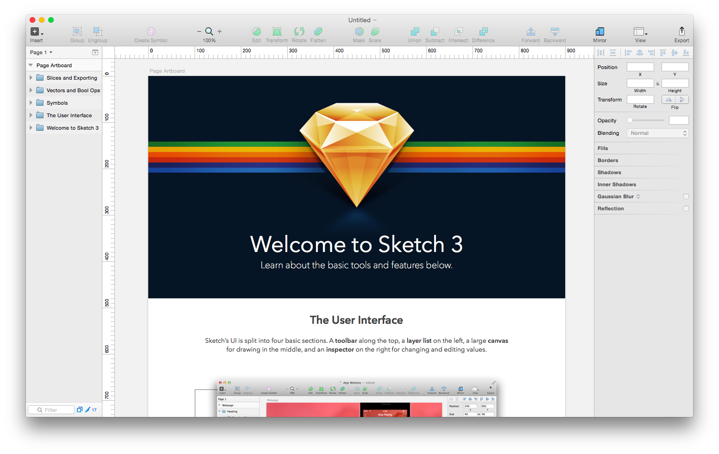Align layers to horizontal center
This screenshot has width=719, height=454.
[x=640, y=53]
